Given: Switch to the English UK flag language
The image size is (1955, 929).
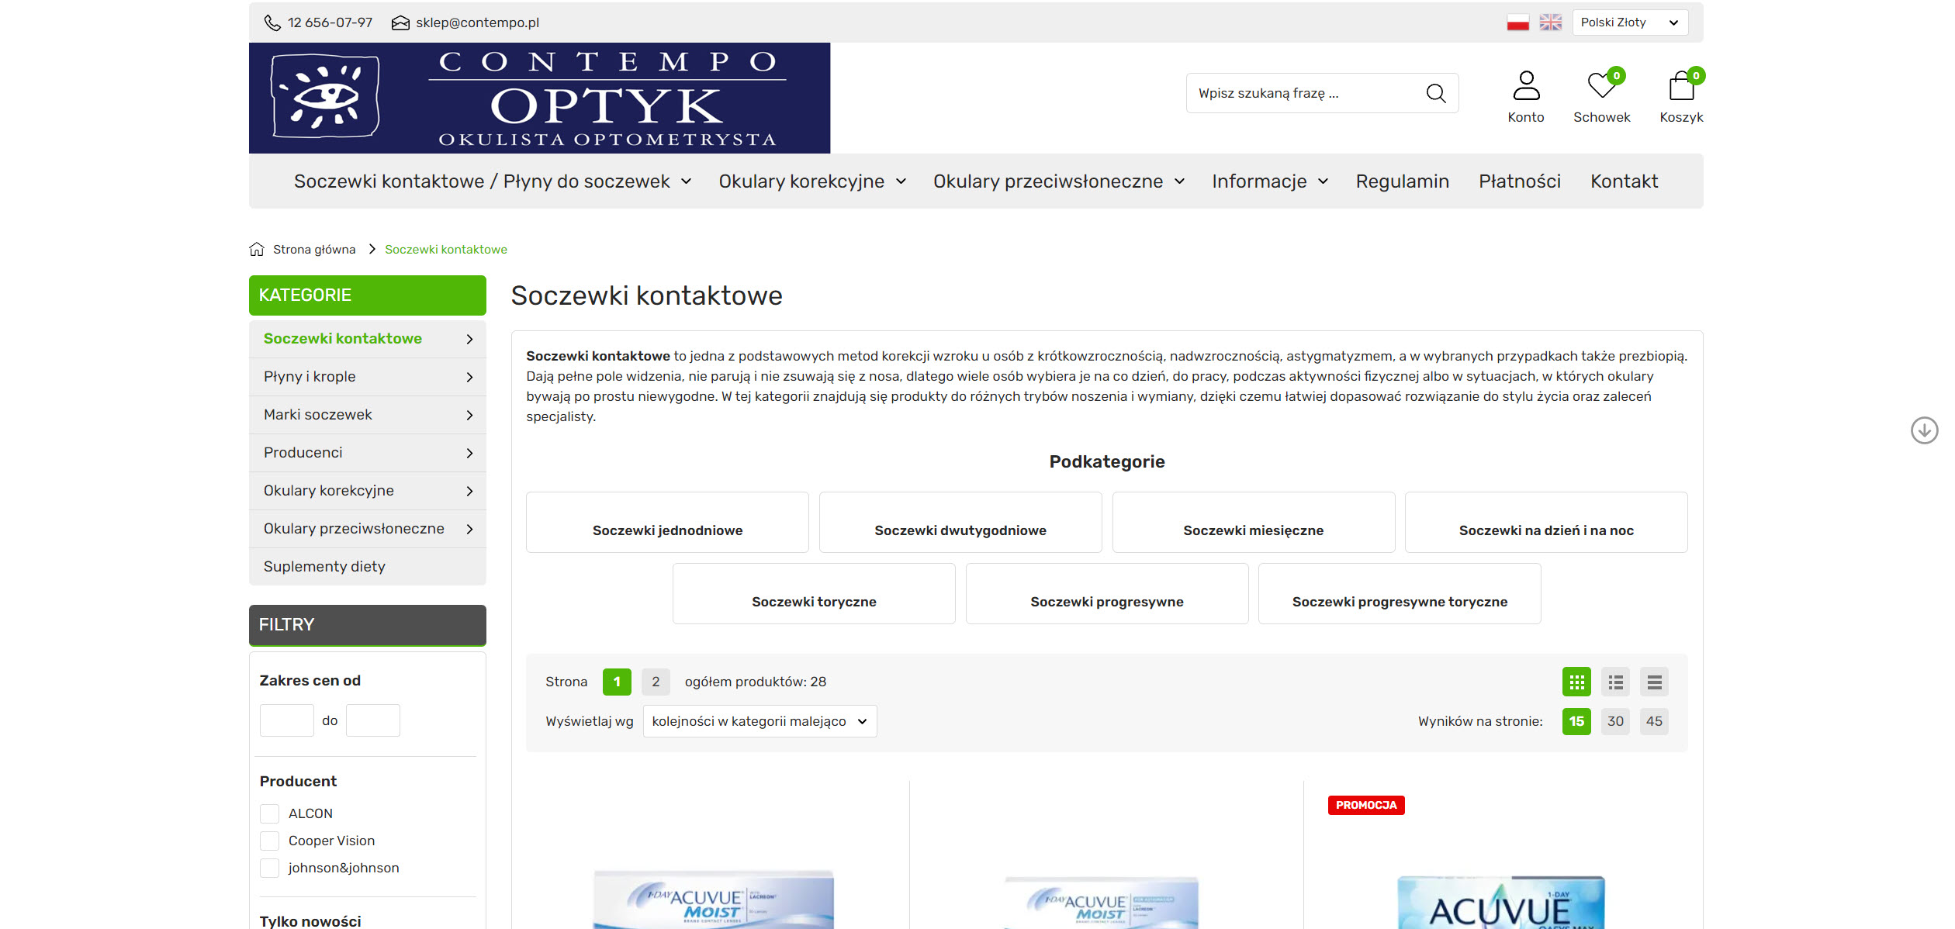Looking at the screenshot, I should click(1550, 22).
